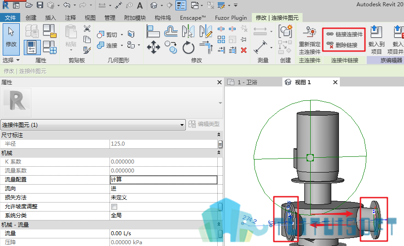The image size is (404, 246).
Task: Click the 编辑类型 button
Action: (204, 124)
